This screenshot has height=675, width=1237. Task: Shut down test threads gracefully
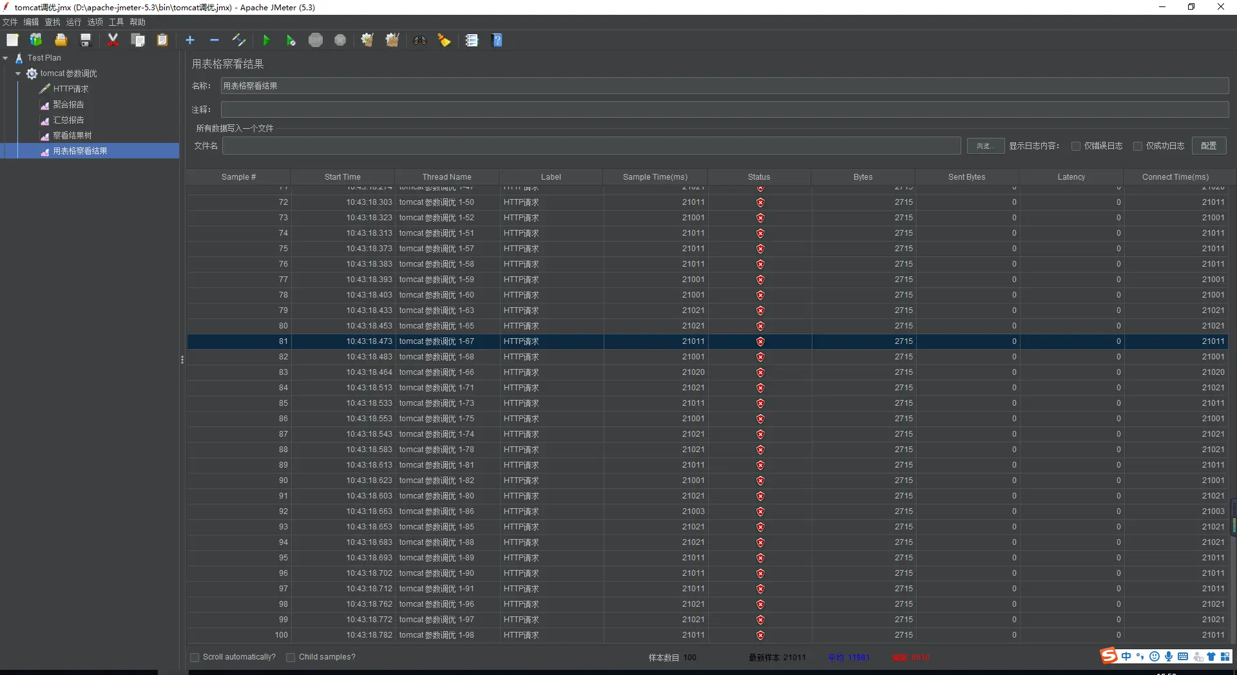coord(340,40)
